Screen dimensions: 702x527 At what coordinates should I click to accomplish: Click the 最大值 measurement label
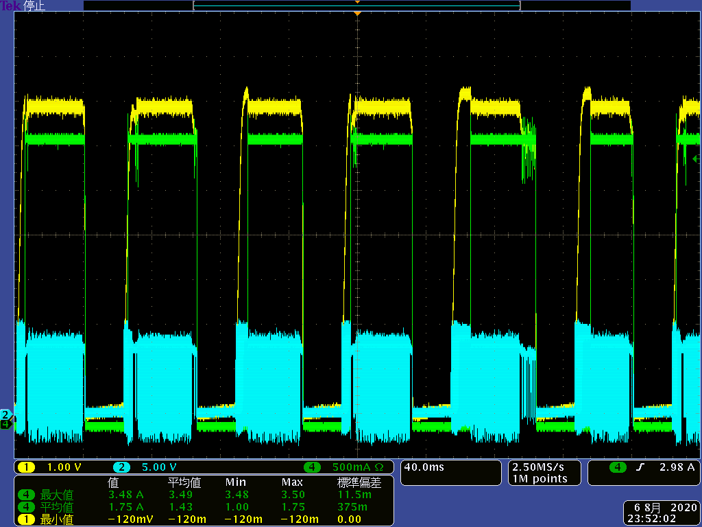(x=57, y=495)
